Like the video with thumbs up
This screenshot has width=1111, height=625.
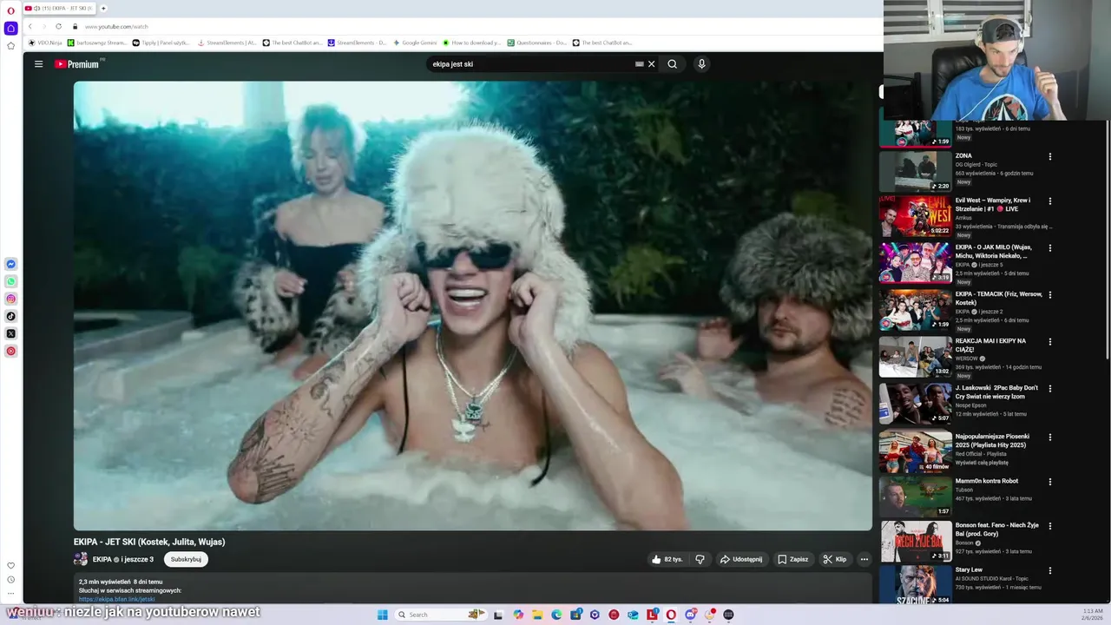(668, 559)
